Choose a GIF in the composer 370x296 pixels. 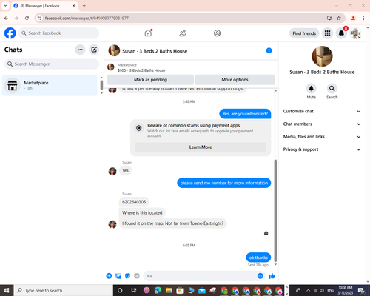[x=137, y=276]
